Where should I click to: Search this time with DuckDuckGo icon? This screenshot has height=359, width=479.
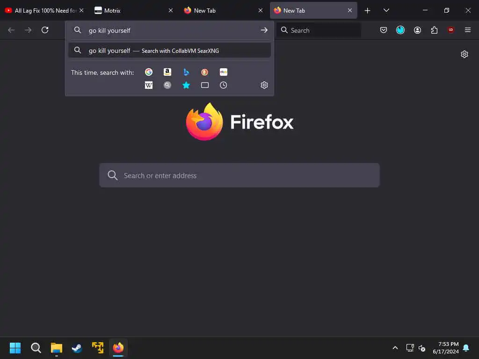point(205,72)
